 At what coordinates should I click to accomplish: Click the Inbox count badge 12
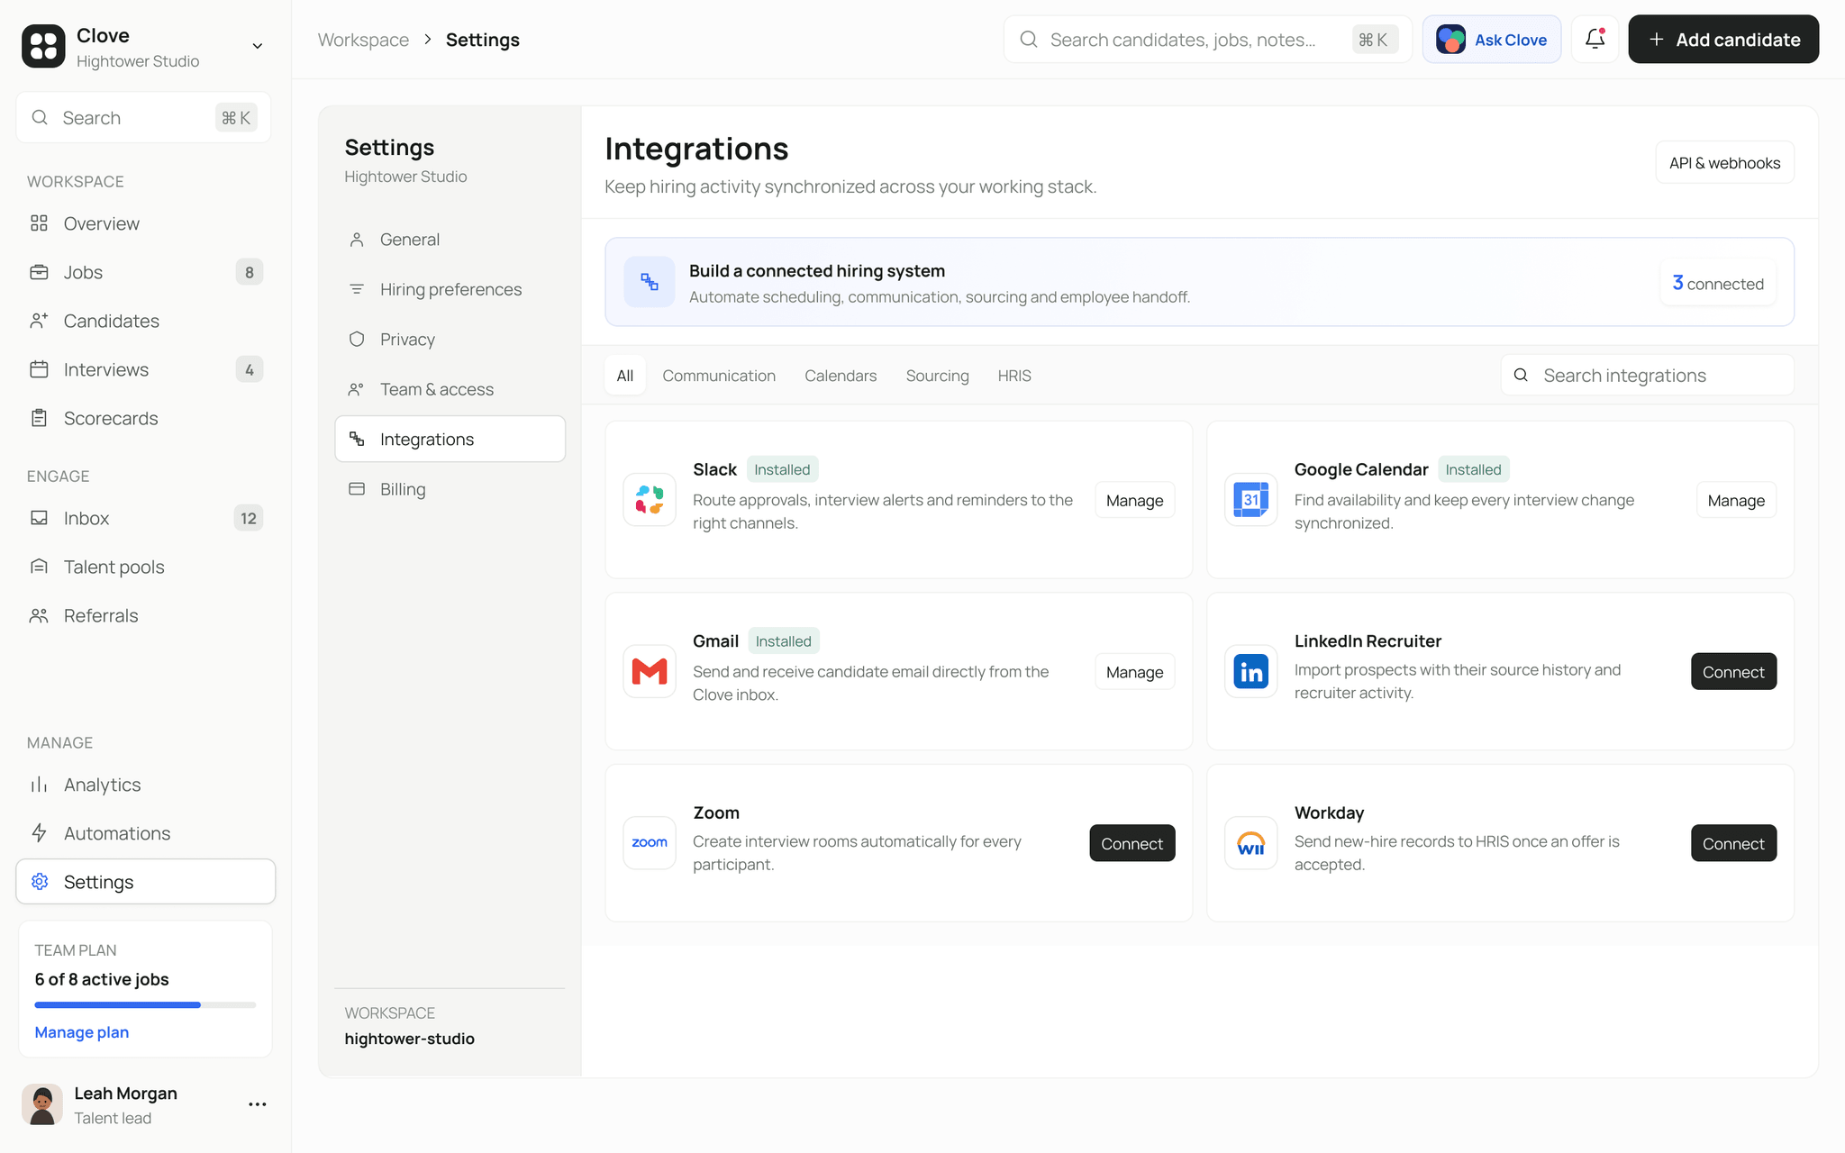(249, 518)
